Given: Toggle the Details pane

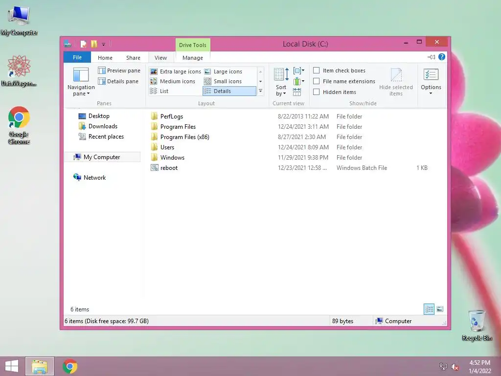Looking at the screenshot, I should click(x=118, y=81).
